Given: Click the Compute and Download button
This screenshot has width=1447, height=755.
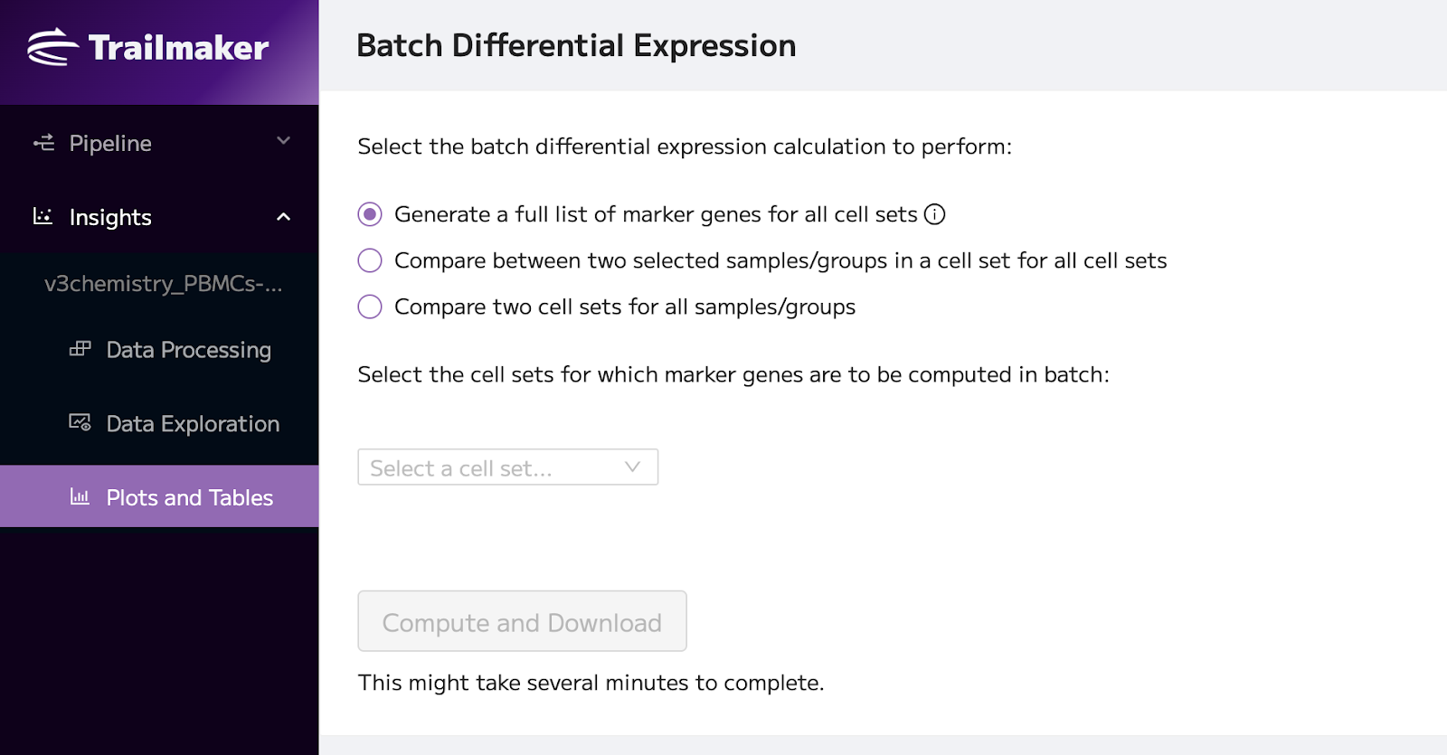Looking at the screenshot, I should tap(522, 621).
